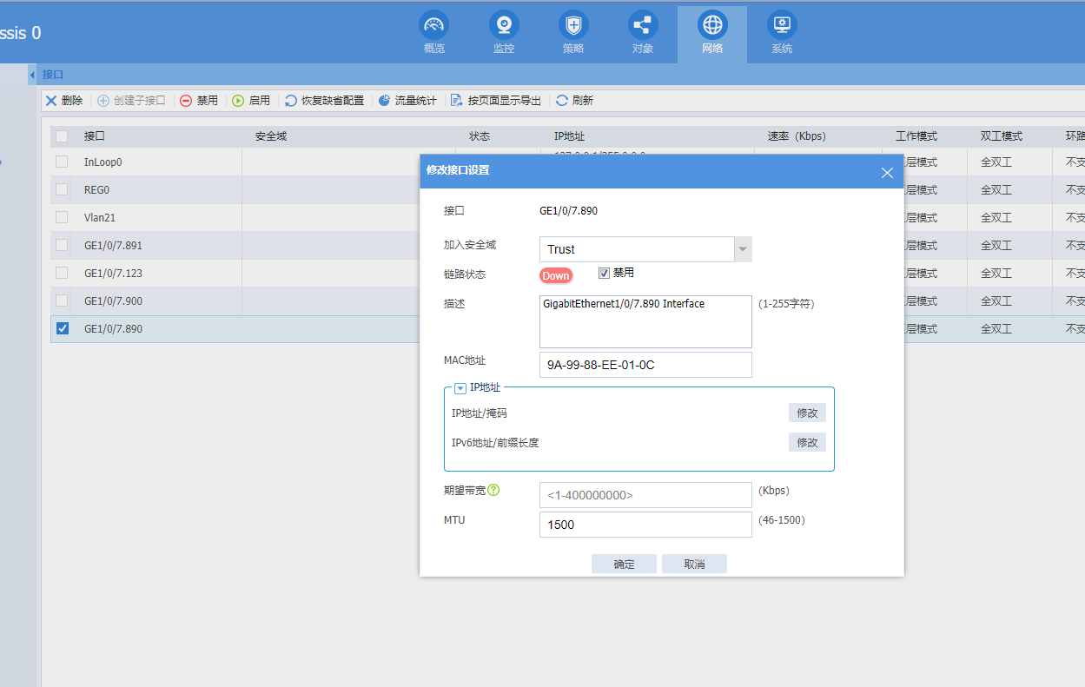Tick the InLoop0 row checkbox
Image resolution: width=1085 pixels, height=687 pixels.
tap(62, 162)
